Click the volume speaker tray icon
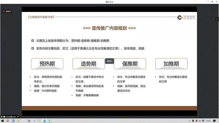 200,121
